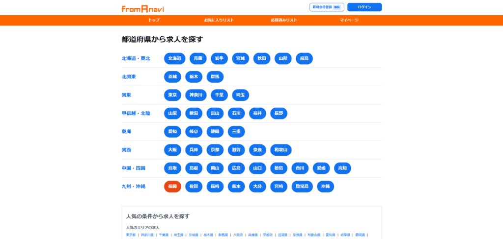The width and height of the screenshot is (503, 239).
Task: Choose the 新潟 prefecture button
Action: pyautogui.click(x=194, y=113)
